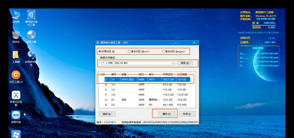Click the 7.9 GB memory value
Image resolution: width=294 pixels, height=138 pixels.
tap(271, 38)
